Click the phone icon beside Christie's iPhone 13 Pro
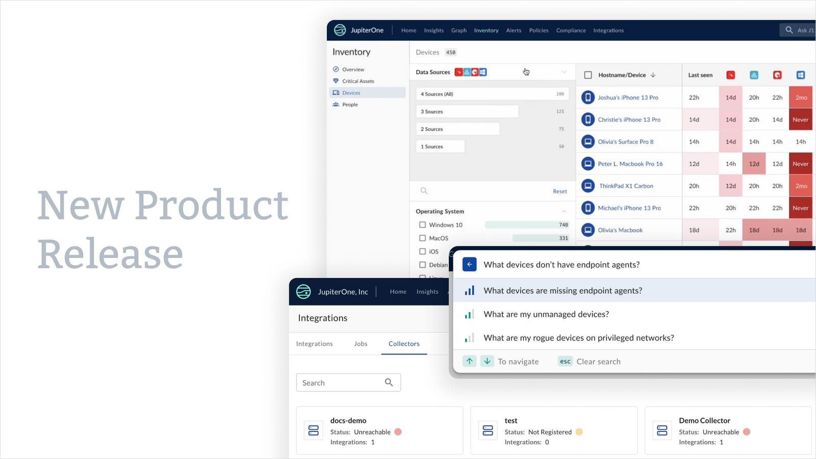Image resolution: width=816 pixels, height=459 pixels. (588, 119)
